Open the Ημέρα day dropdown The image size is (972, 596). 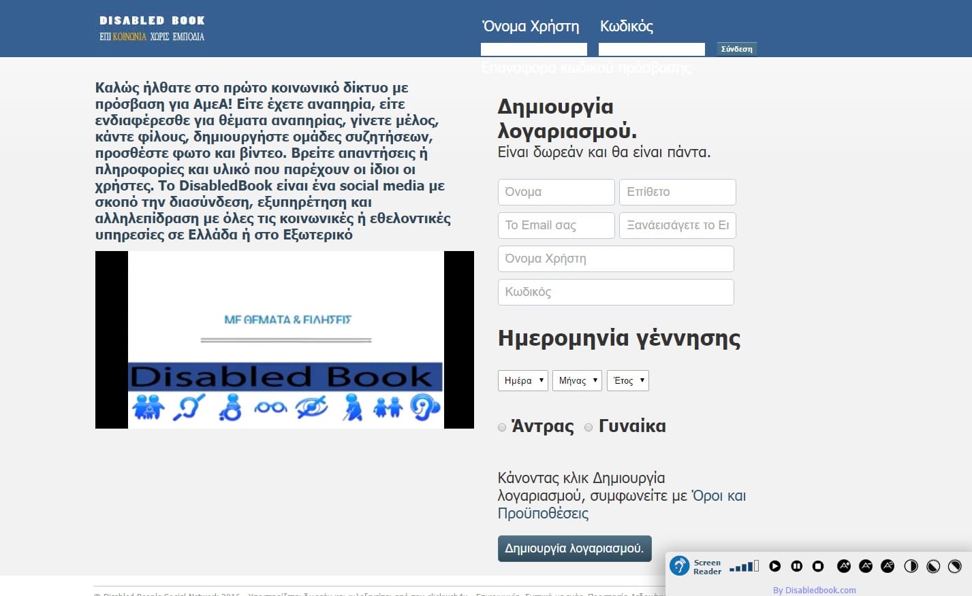(523, 380)
